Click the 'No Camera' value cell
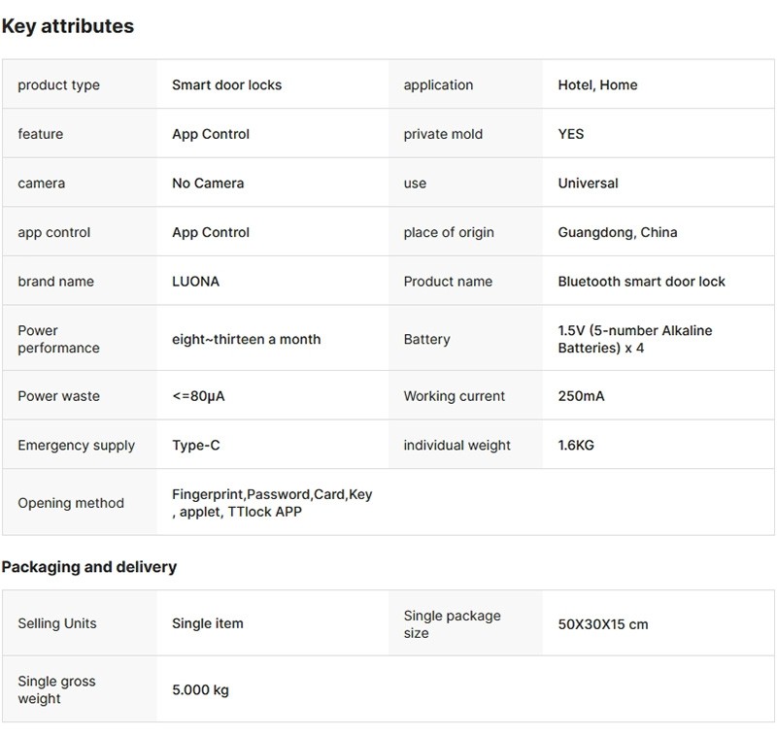The height and width of the screenshot is (736, 777). click(208, 183)
